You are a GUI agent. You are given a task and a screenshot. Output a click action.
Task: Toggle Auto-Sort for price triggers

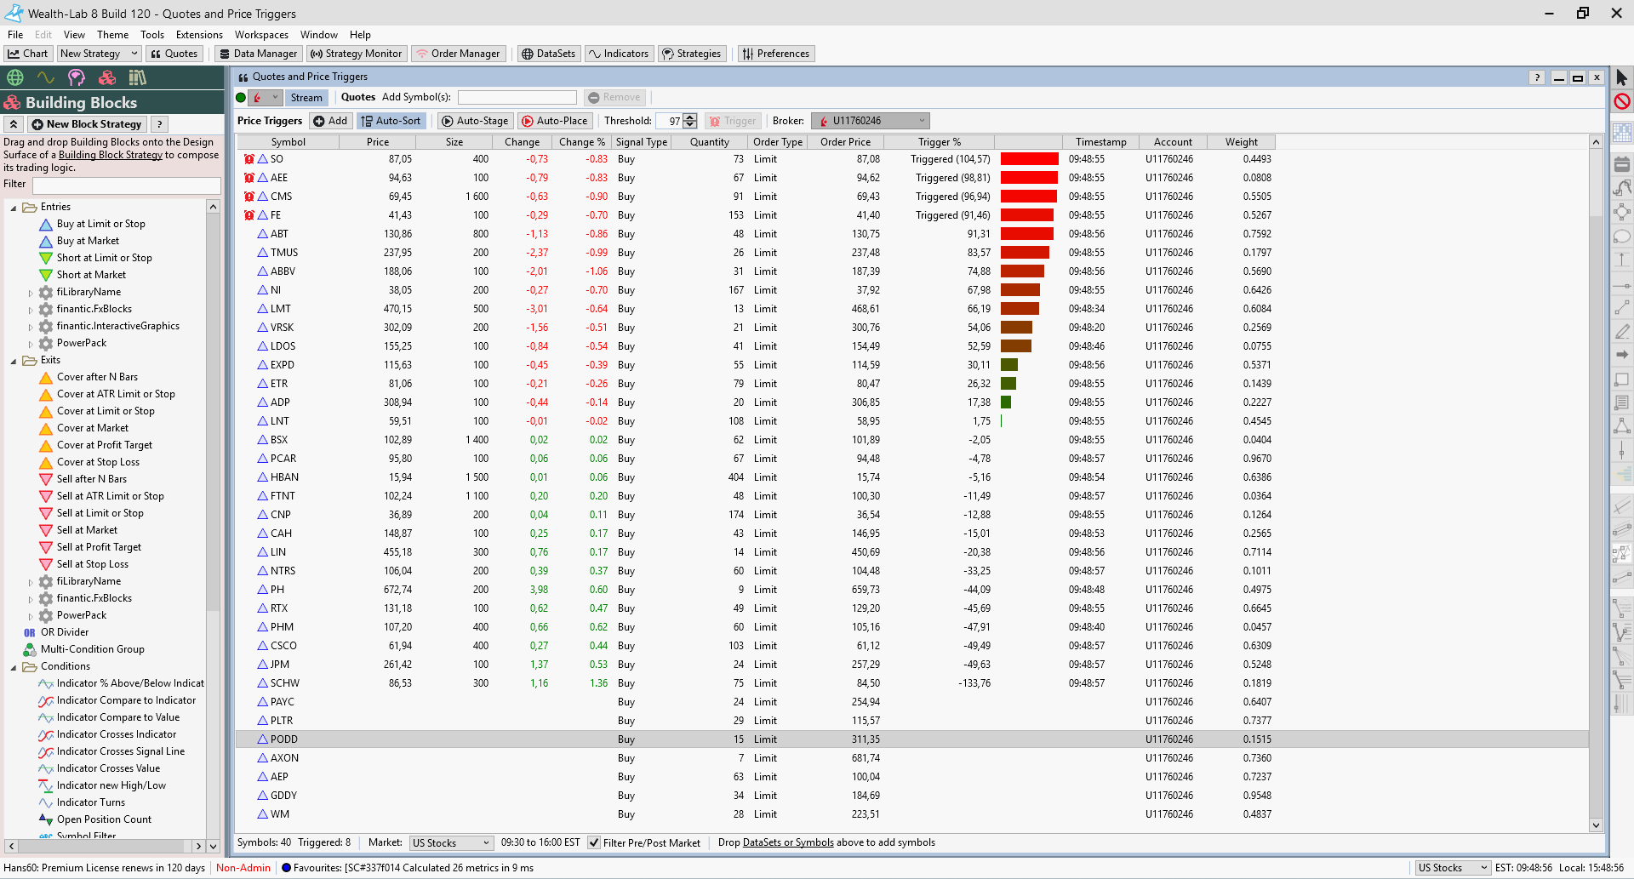(x=391, y=121)
